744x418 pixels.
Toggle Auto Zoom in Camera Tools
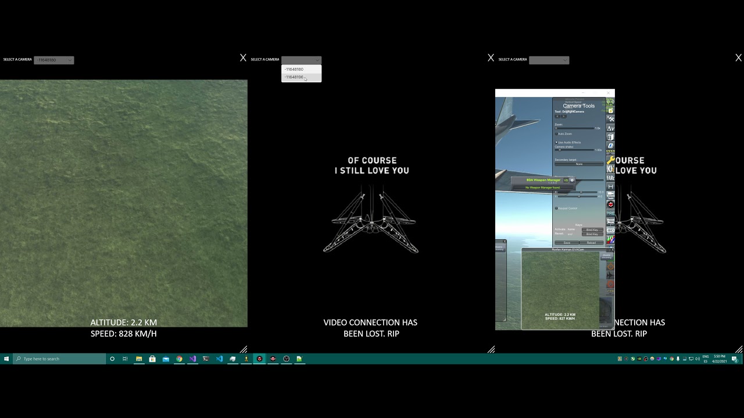pos(563,134)
